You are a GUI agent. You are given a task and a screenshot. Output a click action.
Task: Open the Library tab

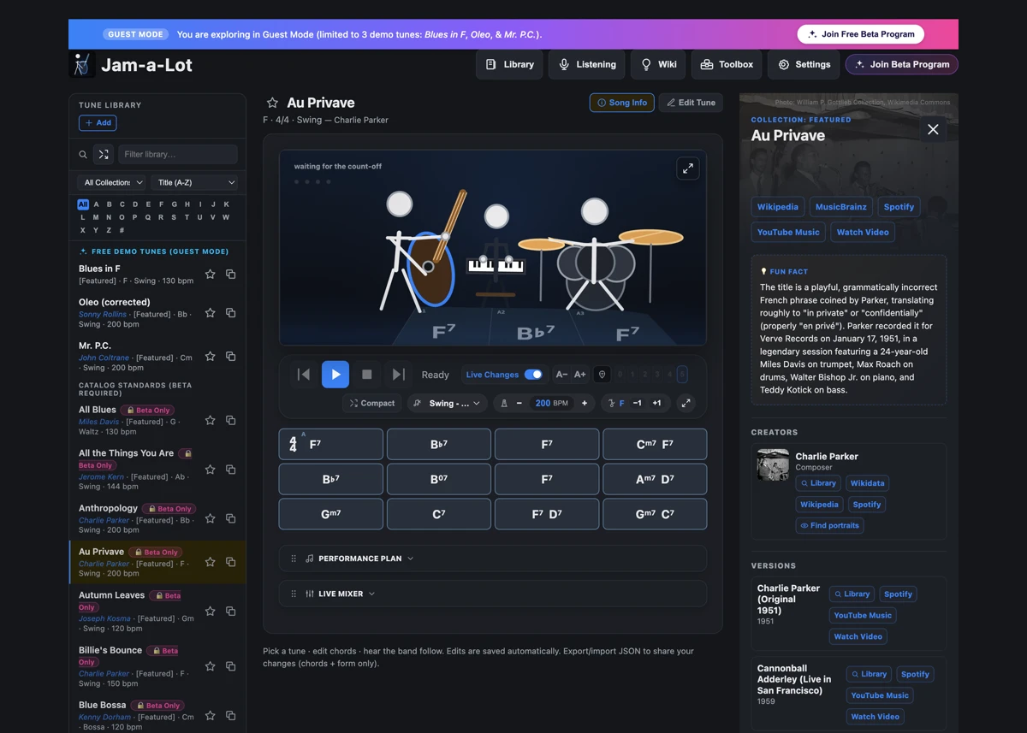pos(509,64)
